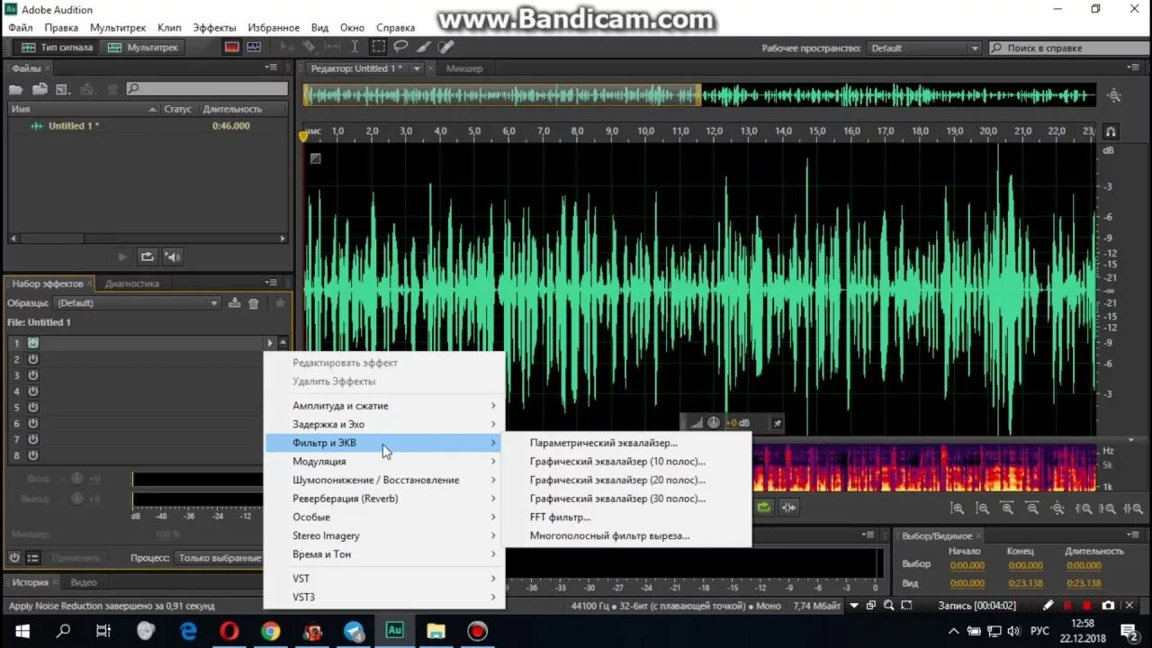Switch to Тип сигнала waveform view
This screenshot has height=648, width=1152.
click(57, 47)
